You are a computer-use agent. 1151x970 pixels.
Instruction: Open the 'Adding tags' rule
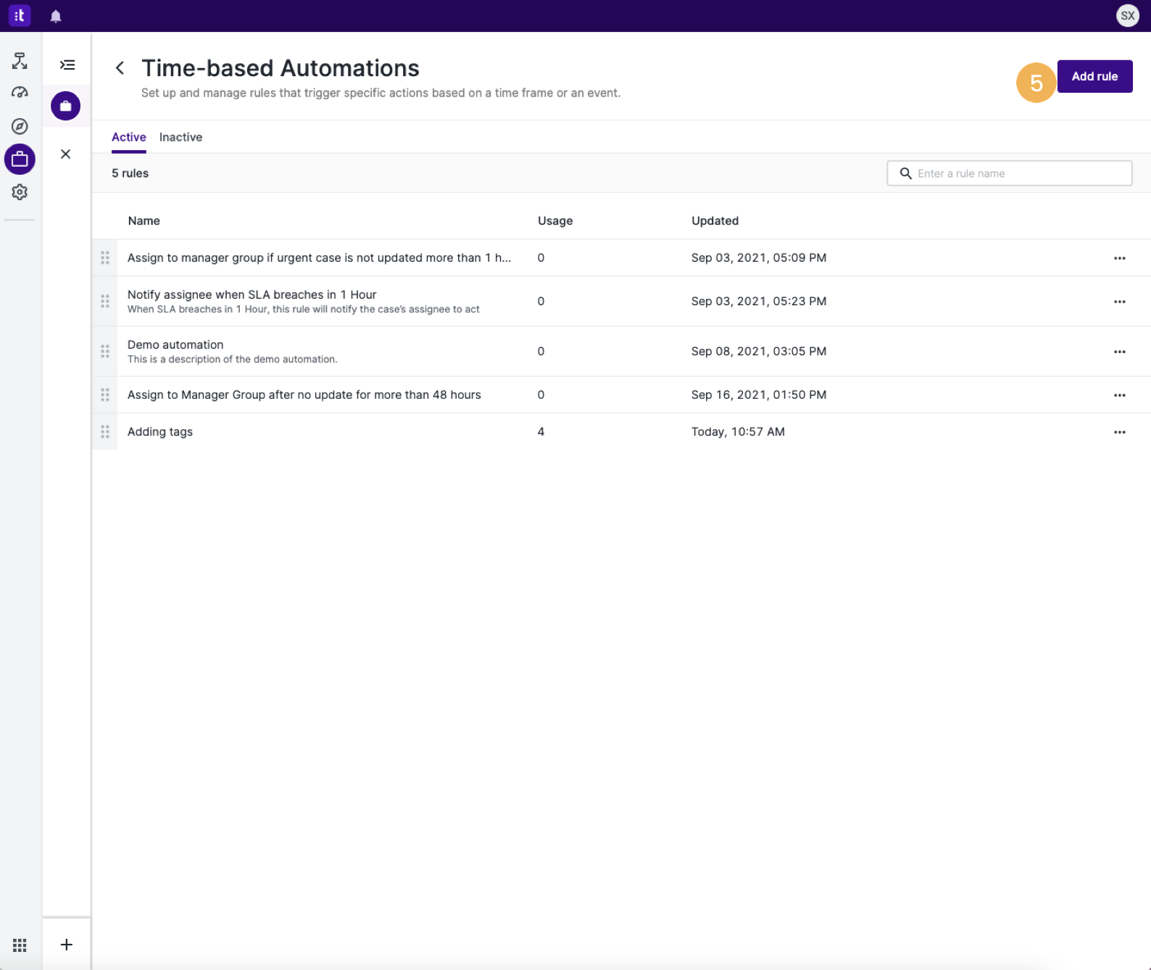pos(160,432)
